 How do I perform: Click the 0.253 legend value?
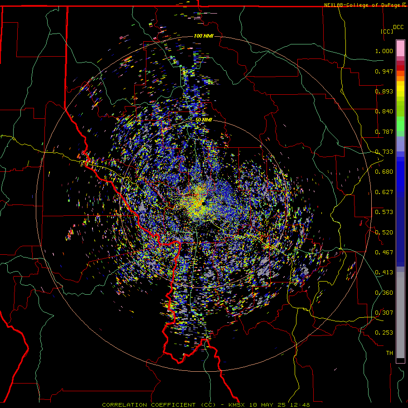384,333
